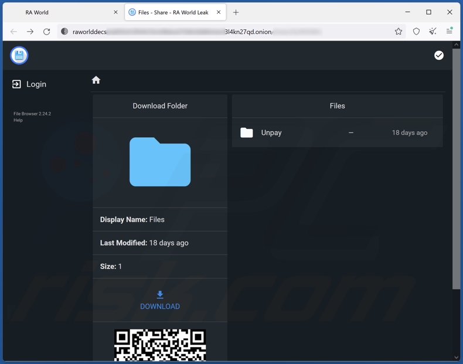Click the vertical scrollbar thumb on the page
Image resolution: width=463 pixels, height=364 pixels.
coord(456,169)
